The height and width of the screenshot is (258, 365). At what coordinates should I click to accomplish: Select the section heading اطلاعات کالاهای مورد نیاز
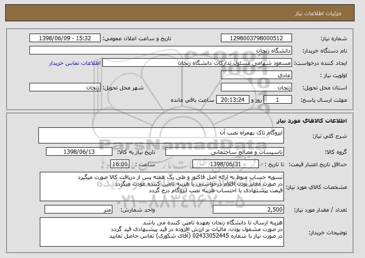click(x=312, y=121)
